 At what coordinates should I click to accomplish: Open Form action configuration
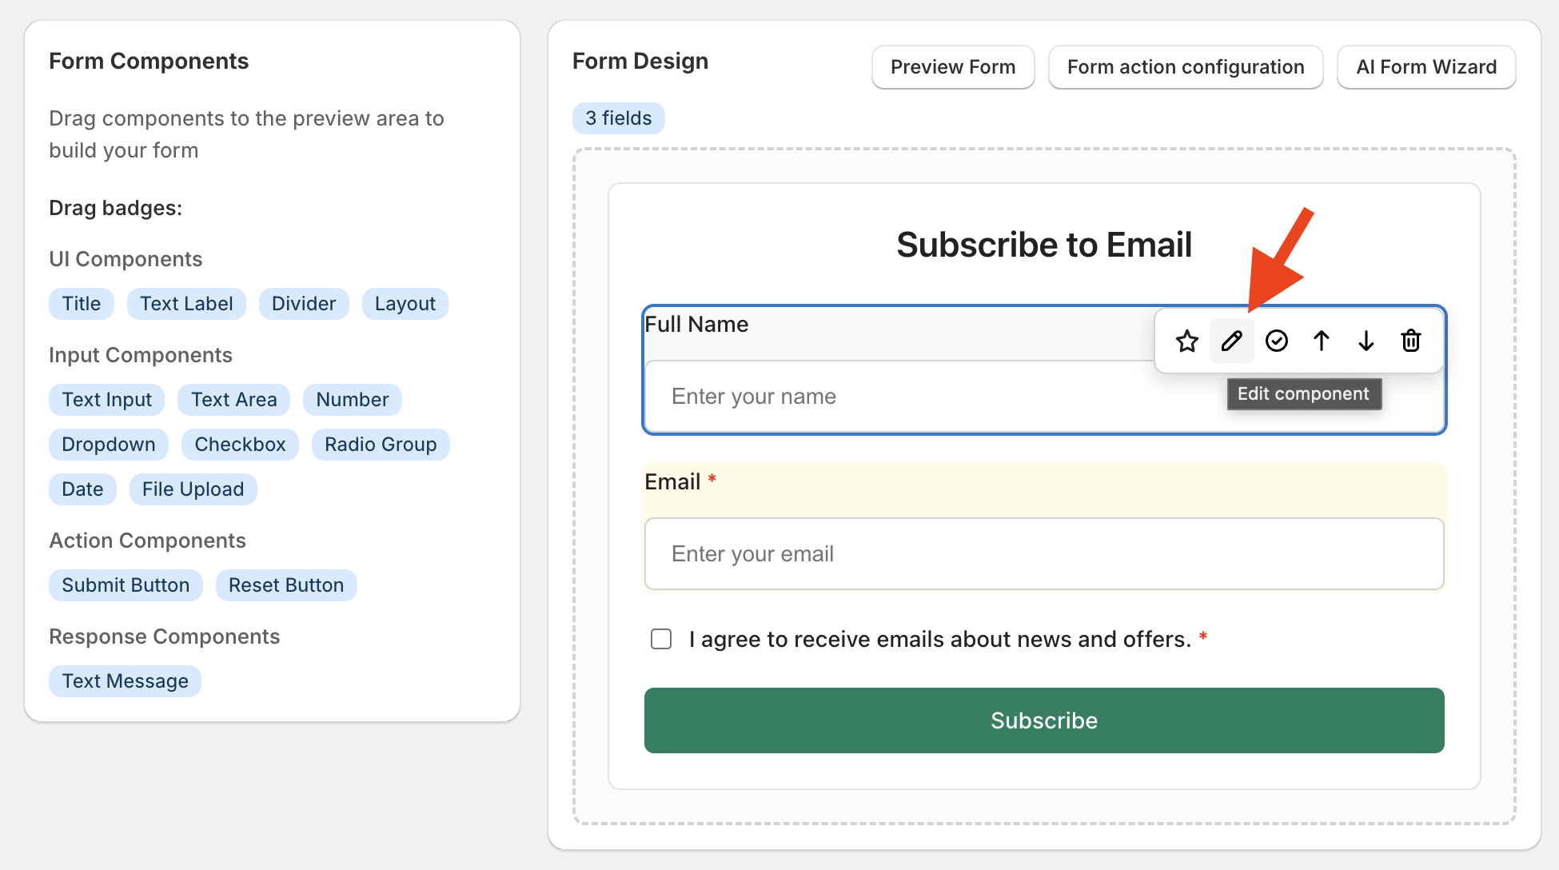1186,67
